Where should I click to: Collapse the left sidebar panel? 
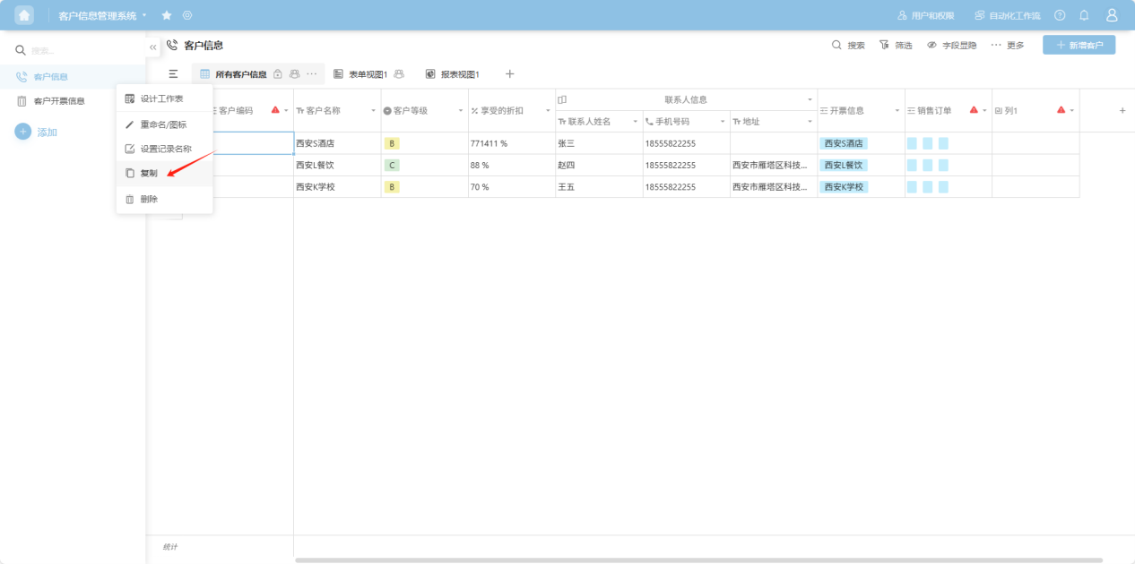153,47
